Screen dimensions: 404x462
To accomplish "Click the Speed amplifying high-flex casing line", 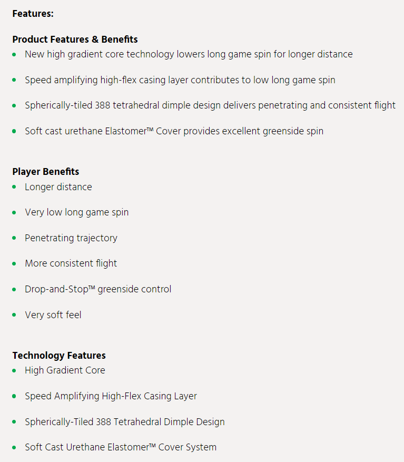I will click(180, 80).
